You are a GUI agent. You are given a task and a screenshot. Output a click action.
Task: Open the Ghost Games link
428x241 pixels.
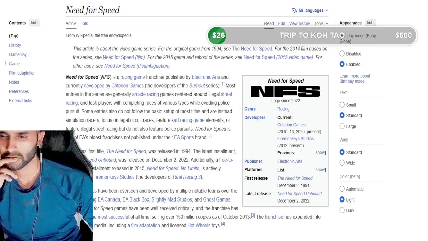coord(216,199)
